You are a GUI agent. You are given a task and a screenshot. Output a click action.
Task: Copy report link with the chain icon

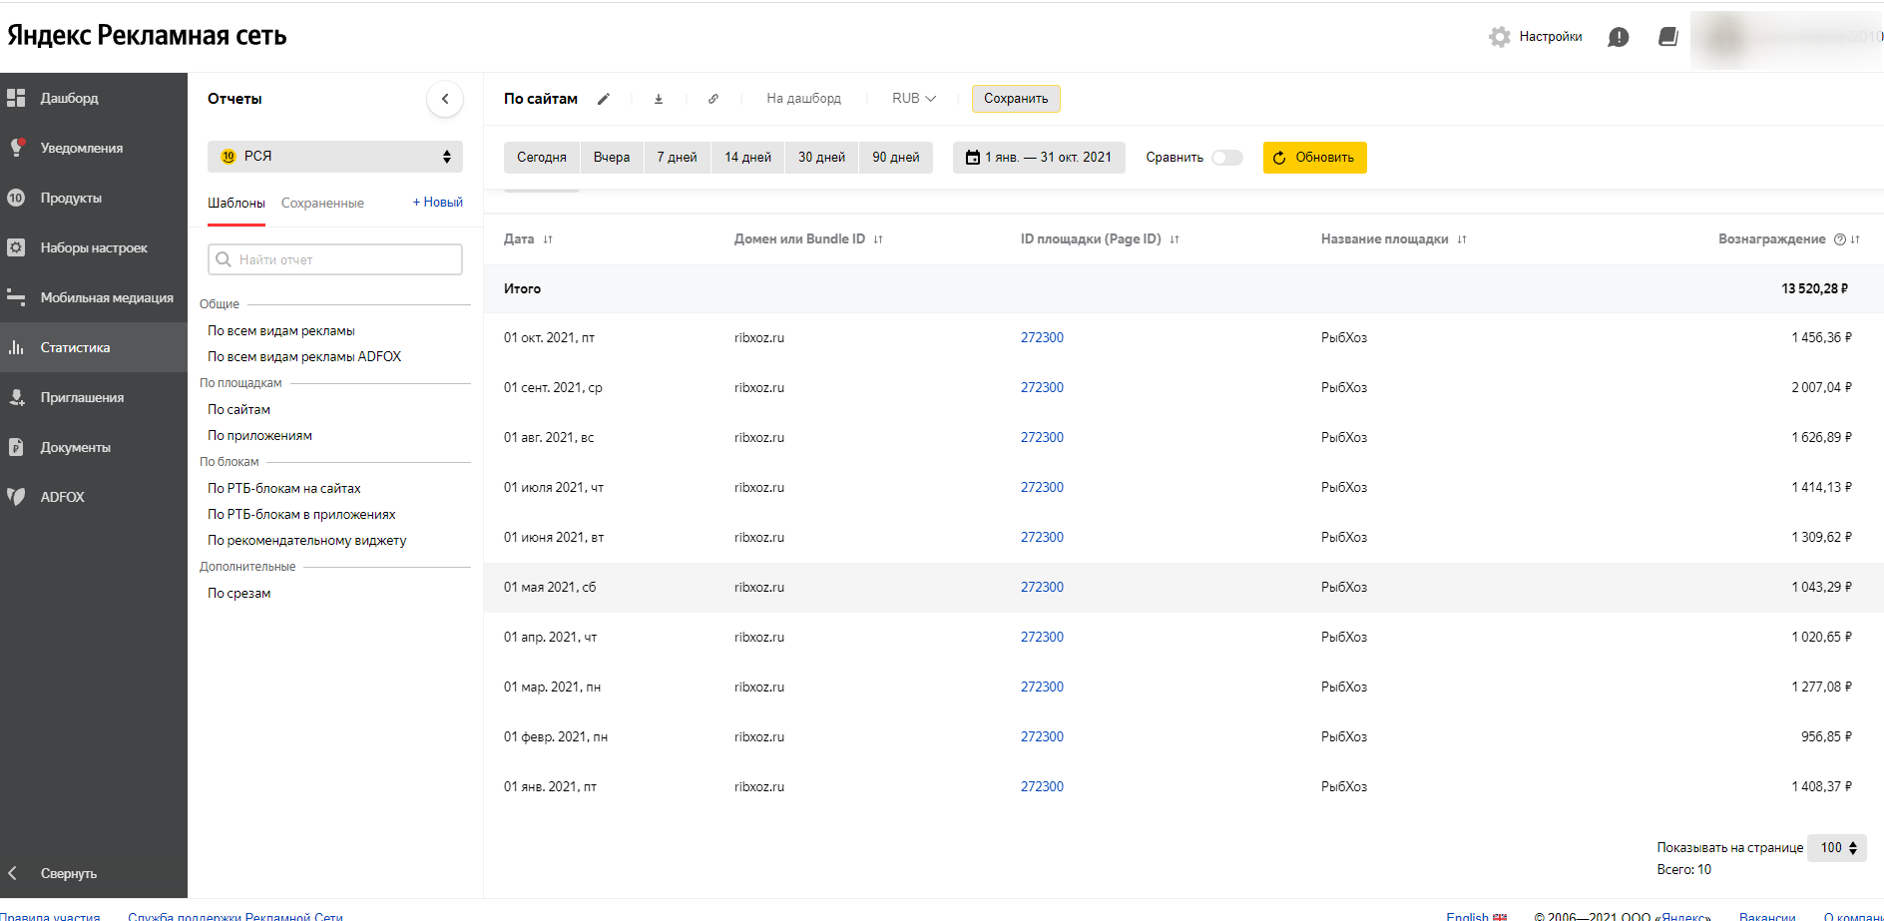pyautogui.click(x=713, y=99)
